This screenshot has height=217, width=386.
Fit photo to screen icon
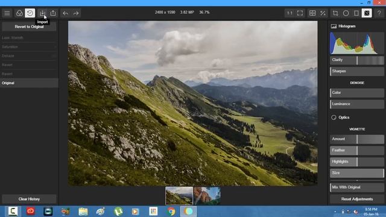(x=300, y=13)
